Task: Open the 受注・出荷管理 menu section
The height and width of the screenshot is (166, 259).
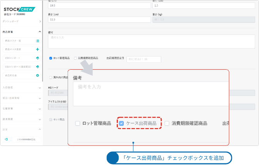Action: pos(22,98)
